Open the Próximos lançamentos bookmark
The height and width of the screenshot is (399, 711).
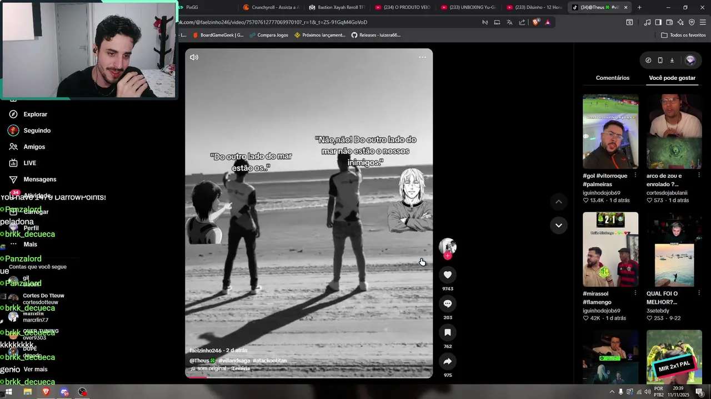pos(320,35)
